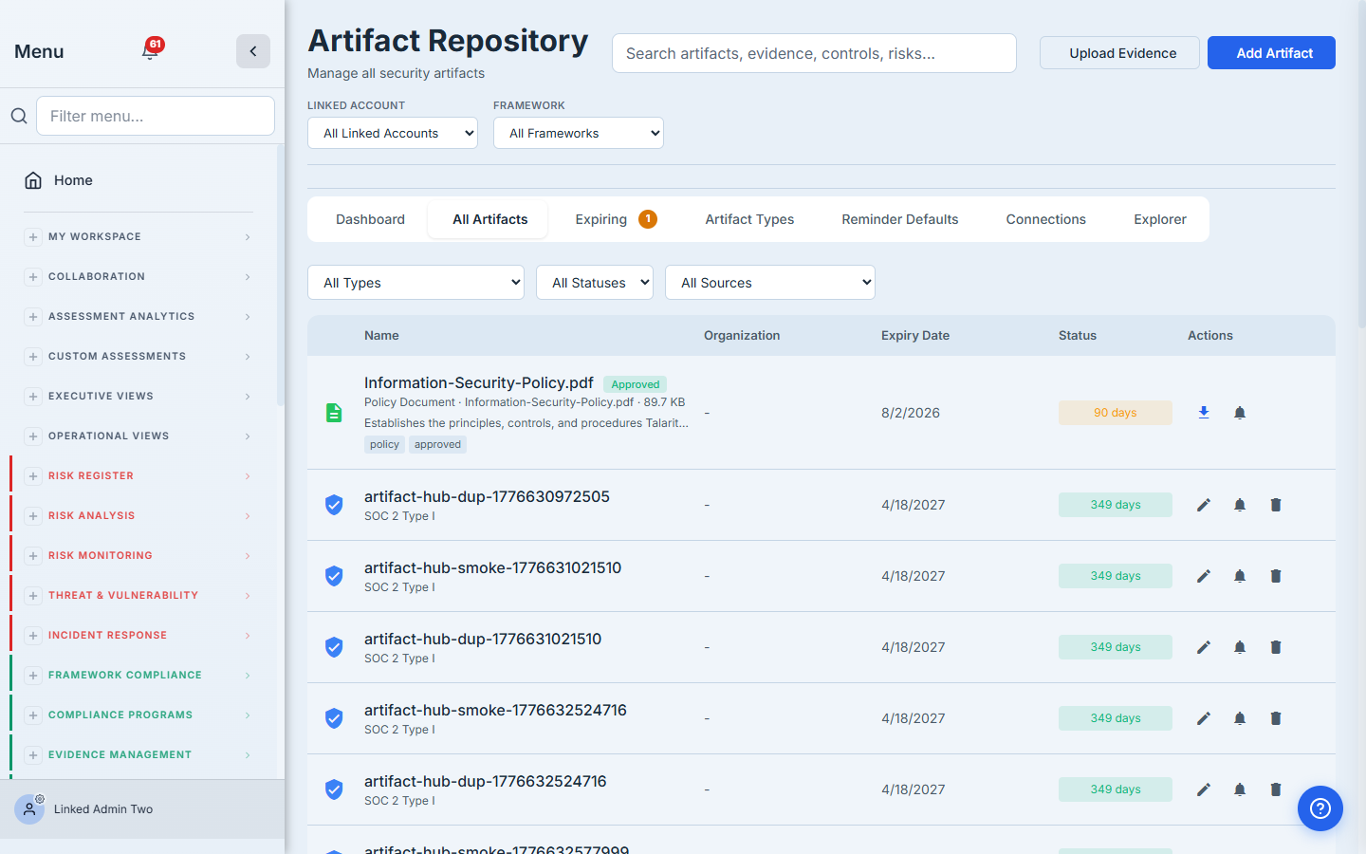
Task: Click the shield icon of artifact-hub-dup-1776630972505
Action: pos(334,505)
